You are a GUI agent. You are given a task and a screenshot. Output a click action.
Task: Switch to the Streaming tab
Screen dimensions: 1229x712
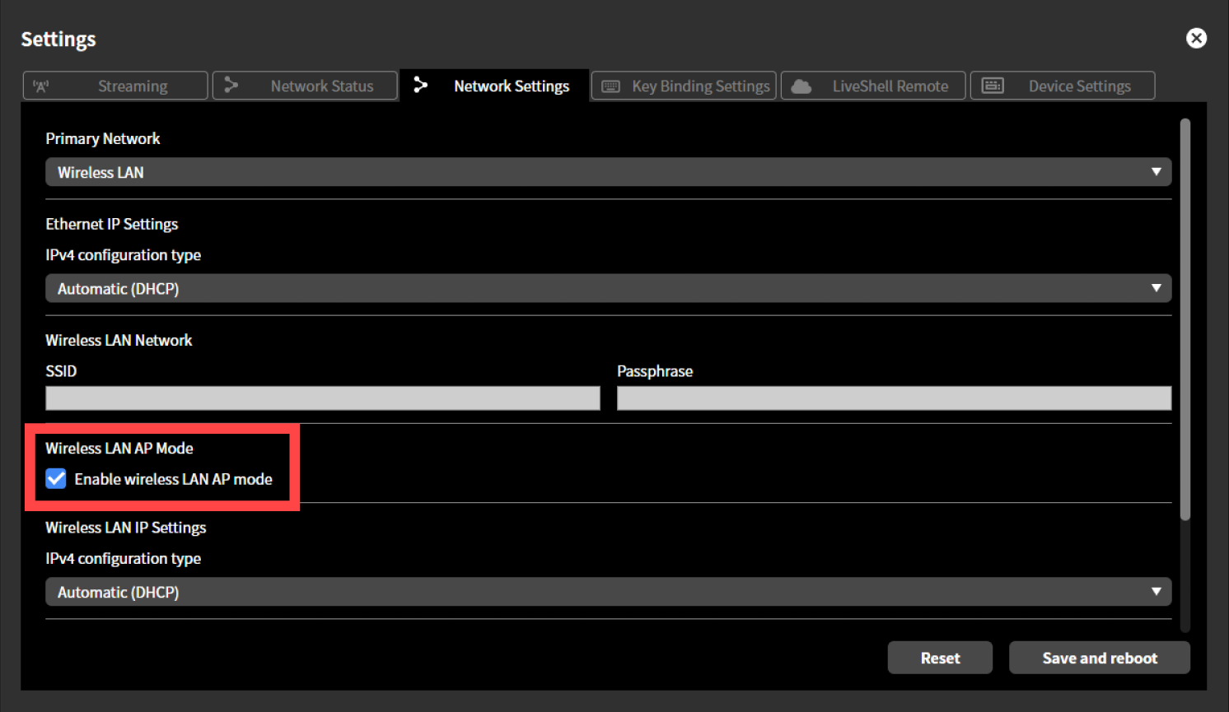[x=114, y=85]
